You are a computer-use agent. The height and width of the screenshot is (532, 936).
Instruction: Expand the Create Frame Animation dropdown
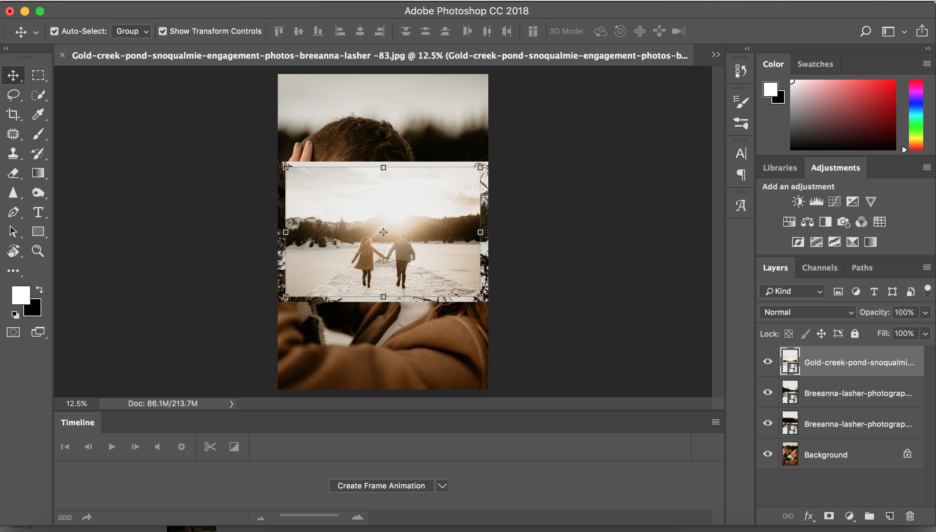pyautogui.click(x=442, y=485)
